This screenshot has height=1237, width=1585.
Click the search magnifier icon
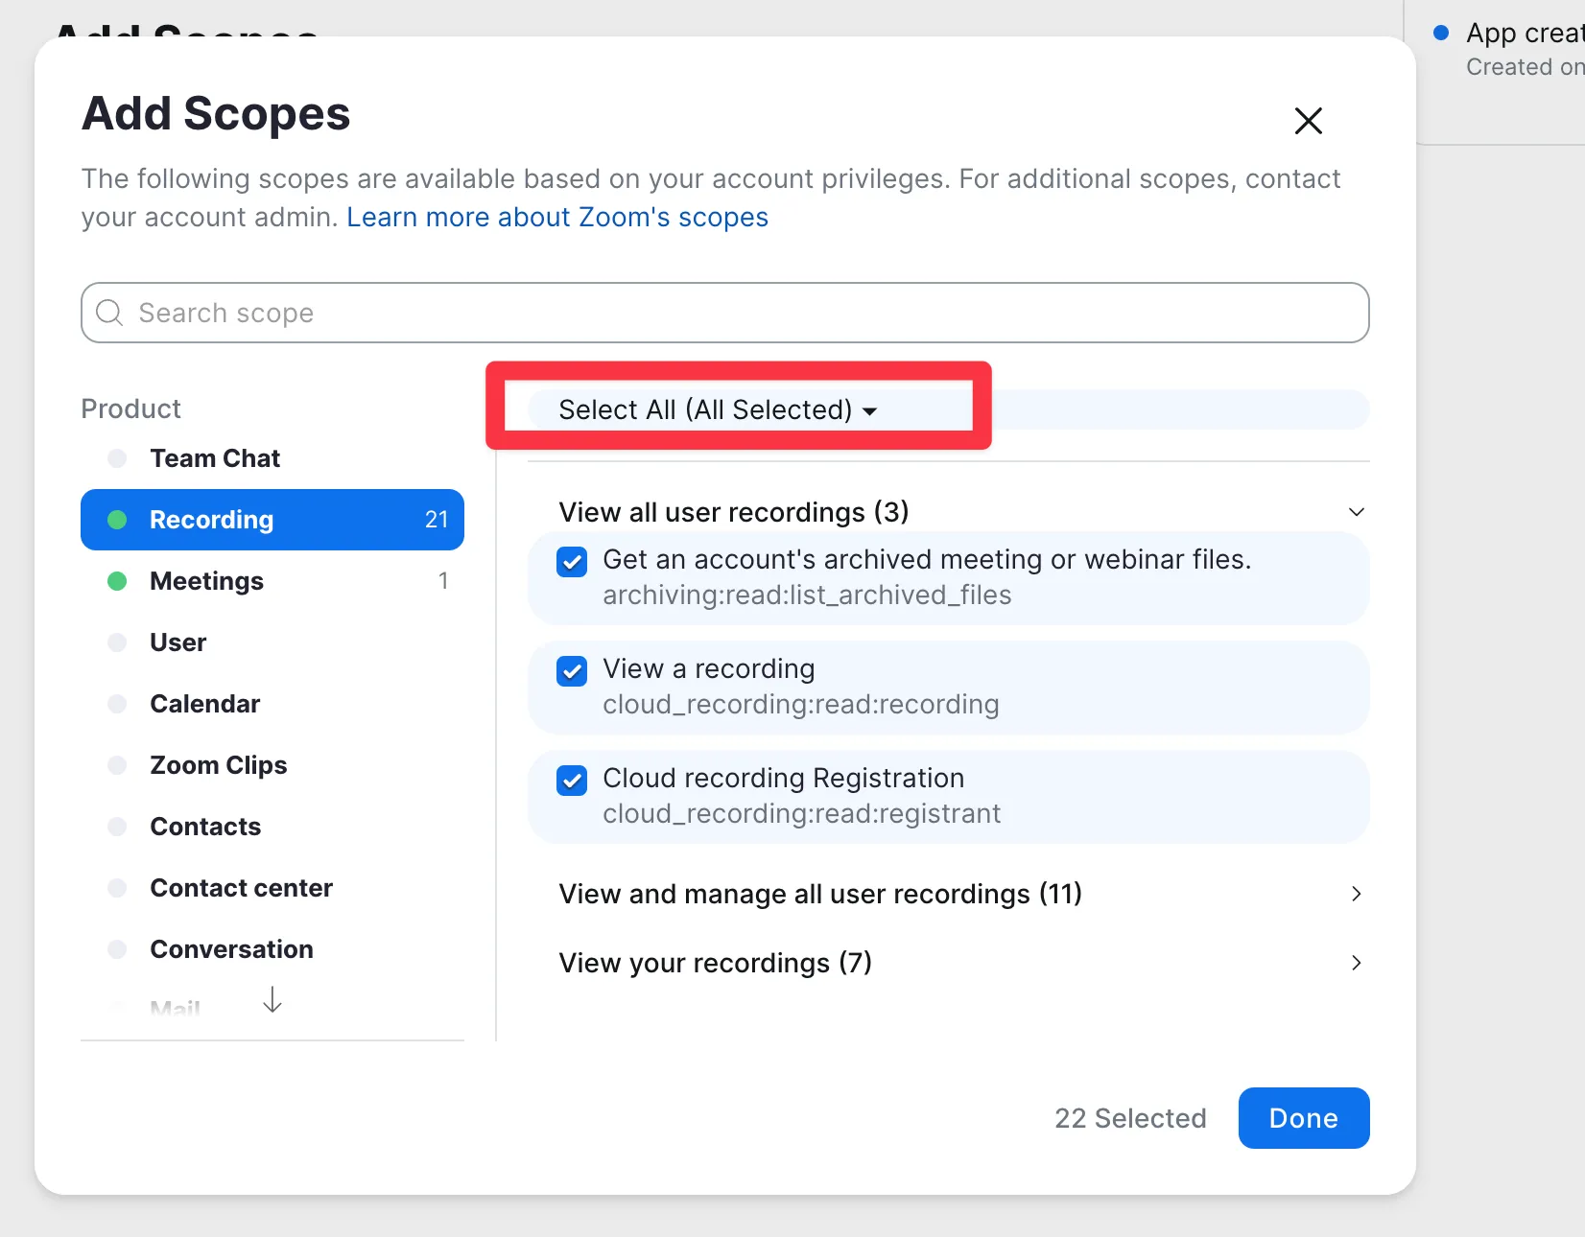[x=109, y=313]
